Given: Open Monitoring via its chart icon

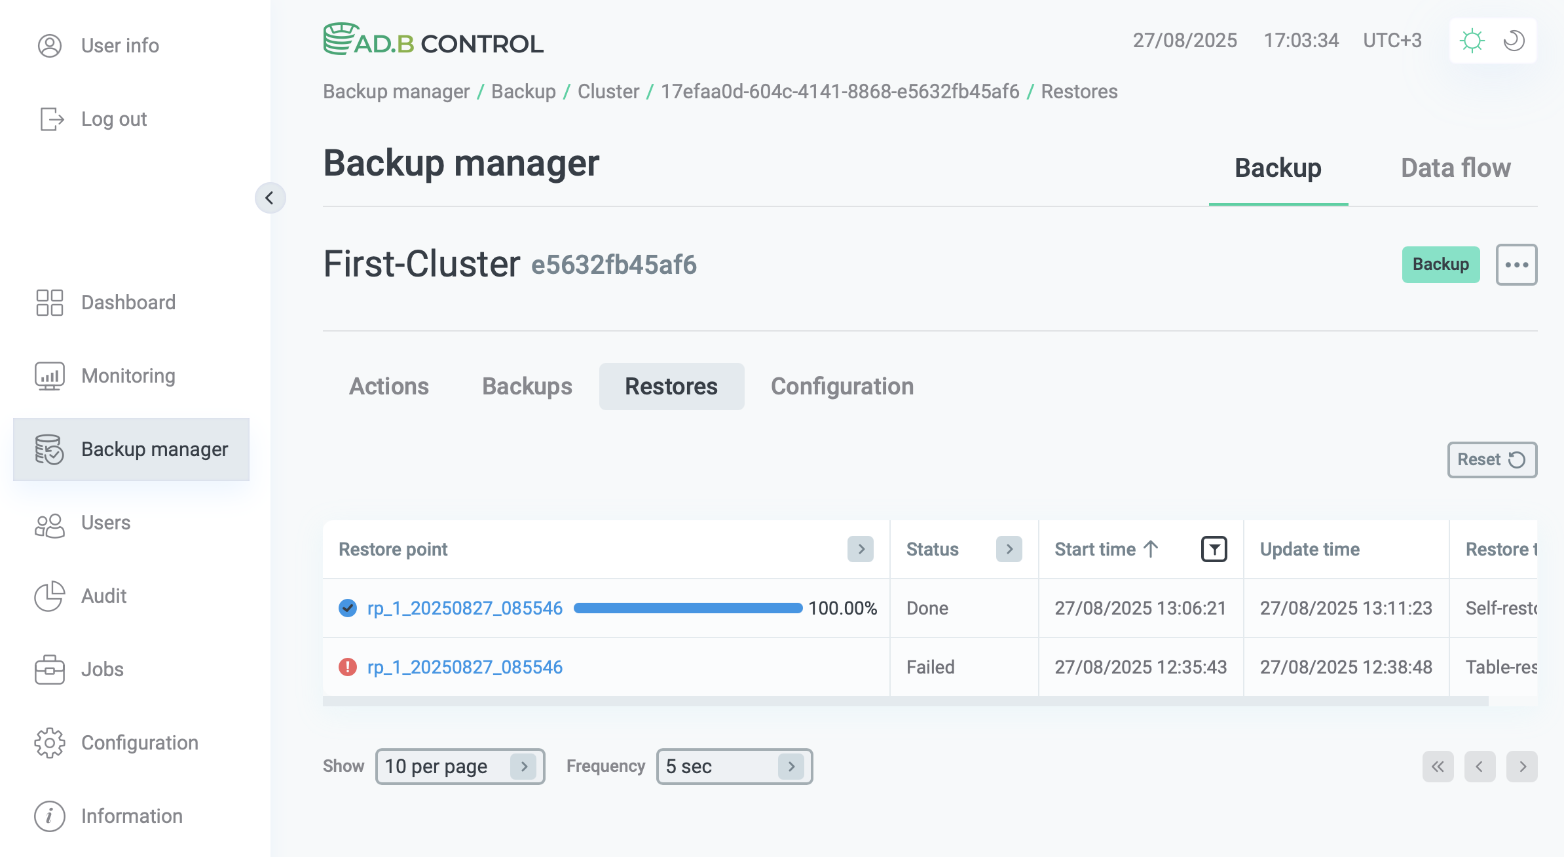Looking at the screenshot, I should [x=50, y=376].
